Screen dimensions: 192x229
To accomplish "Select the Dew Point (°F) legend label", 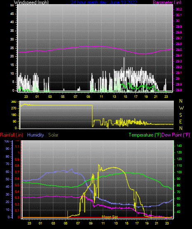I will [x=176, y=135].
